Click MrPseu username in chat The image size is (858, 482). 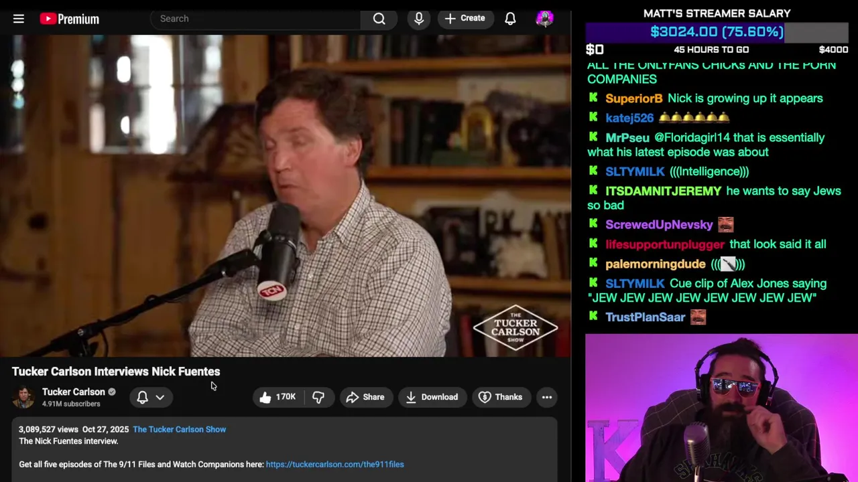coord(627,137)
